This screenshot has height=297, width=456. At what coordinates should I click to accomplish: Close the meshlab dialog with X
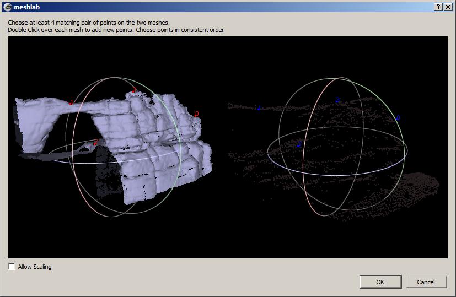coord(448,7)
